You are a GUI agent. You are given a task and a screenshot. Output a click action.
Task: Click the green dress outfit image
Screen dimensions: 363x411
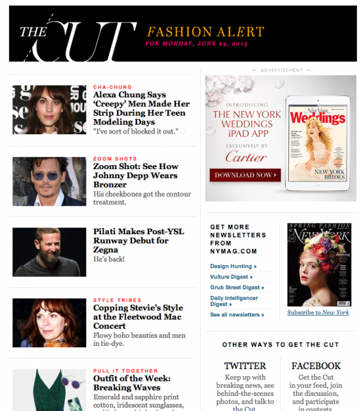pyautogui.click(x=49, y=390)
